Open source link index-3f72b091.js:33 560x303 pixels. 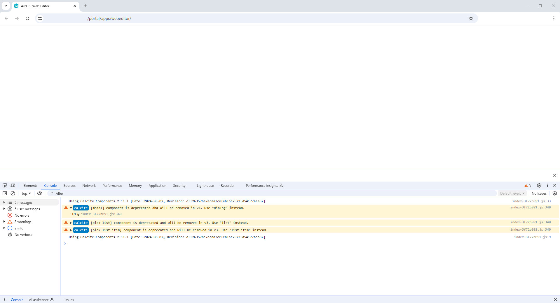[531, 201]
